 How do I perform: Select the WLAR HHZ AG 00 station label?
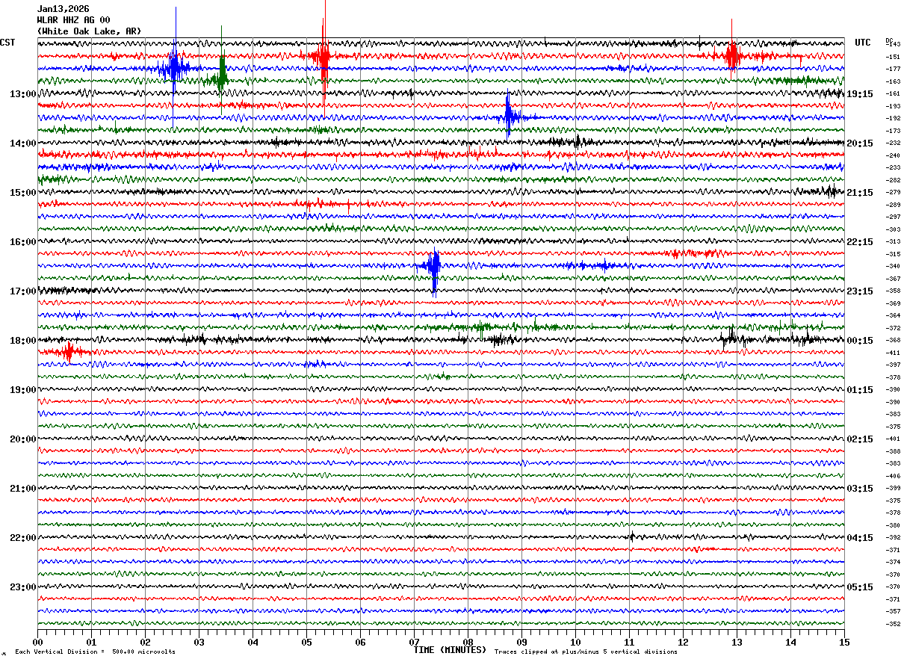point(73,20)
